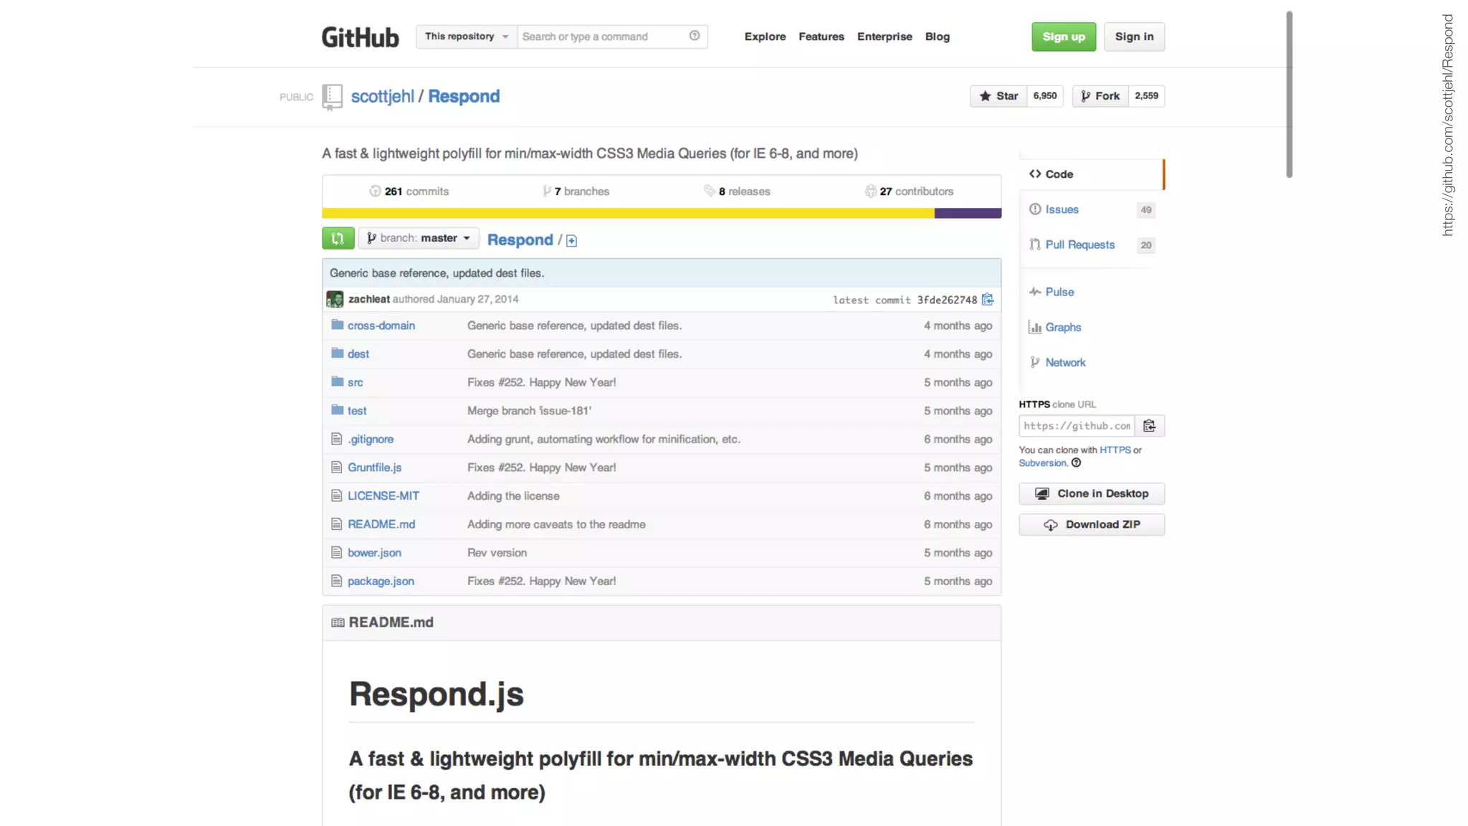Click the README.md file icon in file list
1468x826 pixels.
[336, 524]
